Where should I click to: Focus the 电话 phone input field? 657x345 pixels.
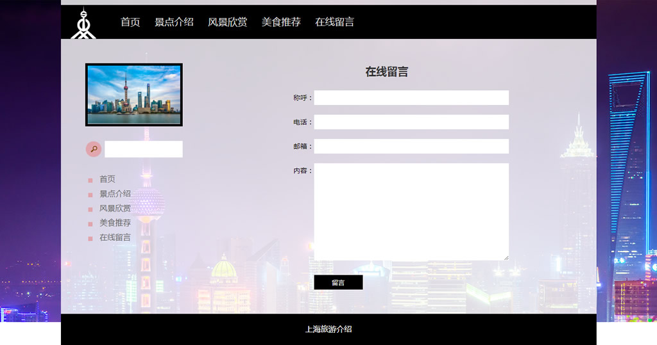click(411, 122)
